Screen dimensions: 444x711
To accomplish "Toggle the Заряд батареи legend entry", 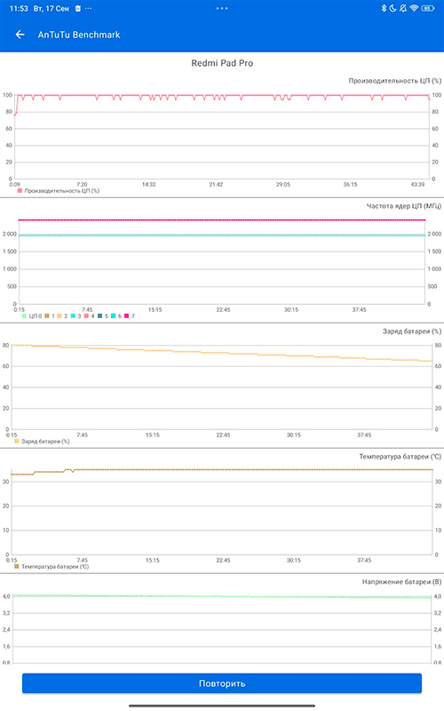I will coord(42,441).
